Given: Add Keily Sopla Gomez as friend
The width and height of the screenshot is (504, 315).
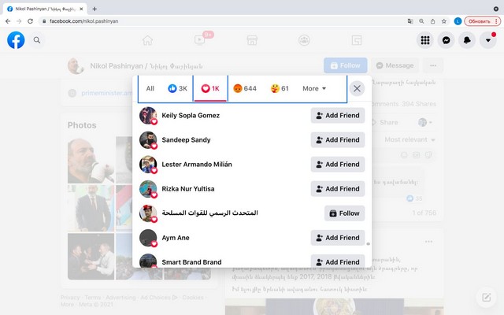Looking at the screenshot, I should point(338,116).
